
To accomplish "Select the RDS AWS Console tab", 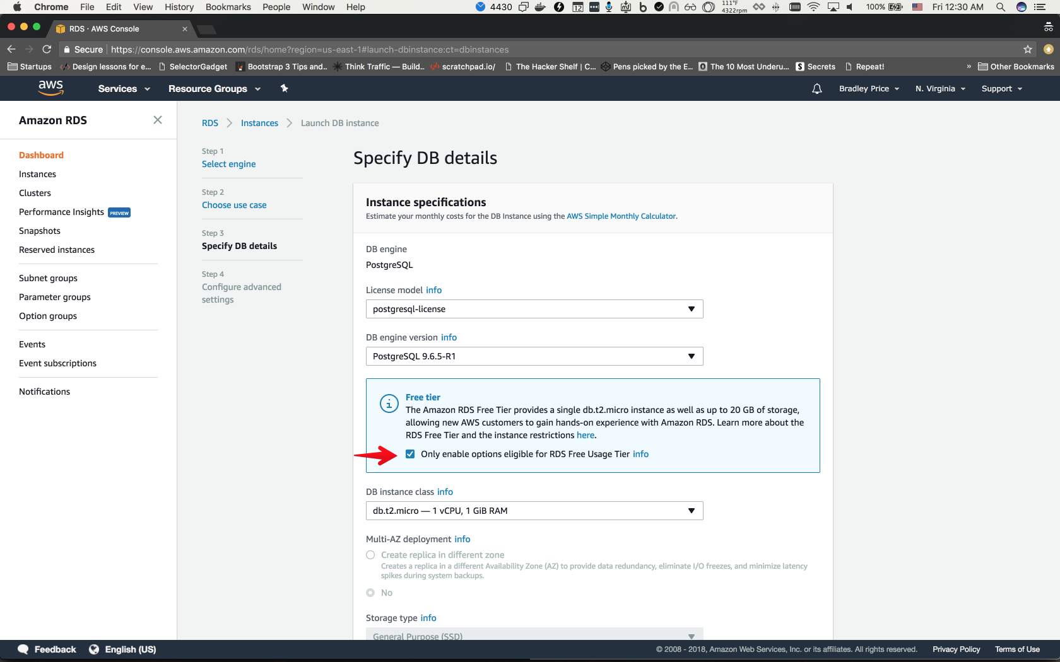I will [x=120, y=29].
